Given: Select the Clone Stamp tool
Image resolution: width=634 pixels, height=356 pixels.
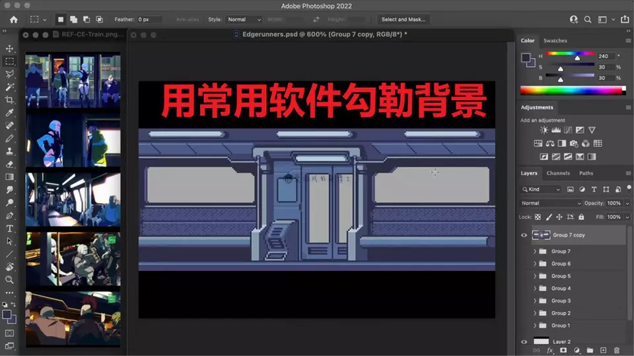Looking at the screenshot, I should pyautogui.click(x=9, y=151).
